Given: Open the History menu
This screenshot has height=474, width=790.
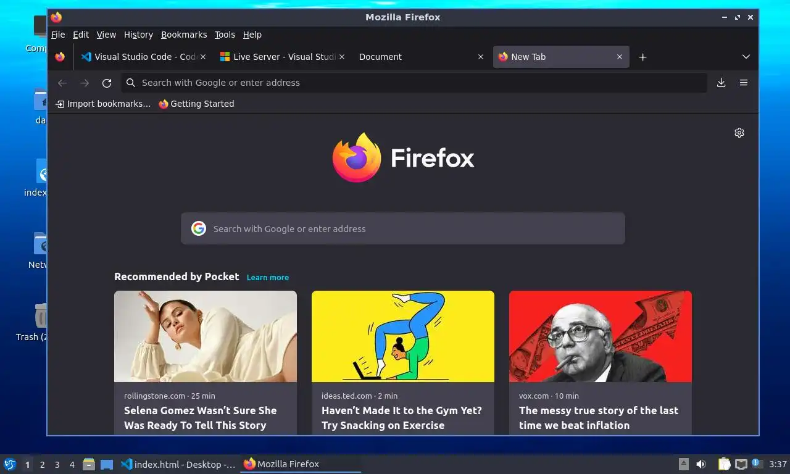Looking at the screenshot, I should click(x=138, y=35).
